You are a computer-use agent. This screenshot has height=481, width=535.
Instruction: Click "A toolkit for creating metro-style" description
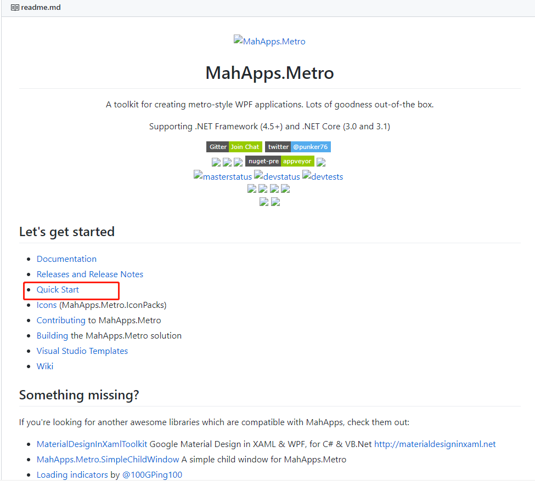coord(269,105)
